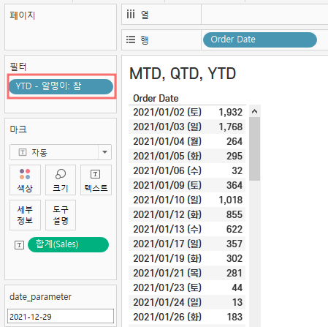
Task: Select the row 2021/01/02 (토)
Action: pyautogui.click(x=187, y=112)
